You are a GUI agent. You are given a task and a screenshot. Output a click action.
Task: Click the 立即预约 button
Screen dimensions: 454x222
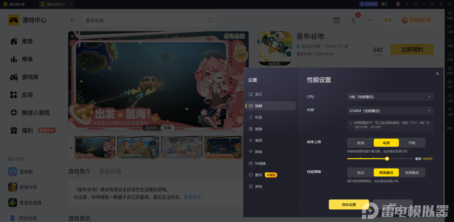(412, 49)
